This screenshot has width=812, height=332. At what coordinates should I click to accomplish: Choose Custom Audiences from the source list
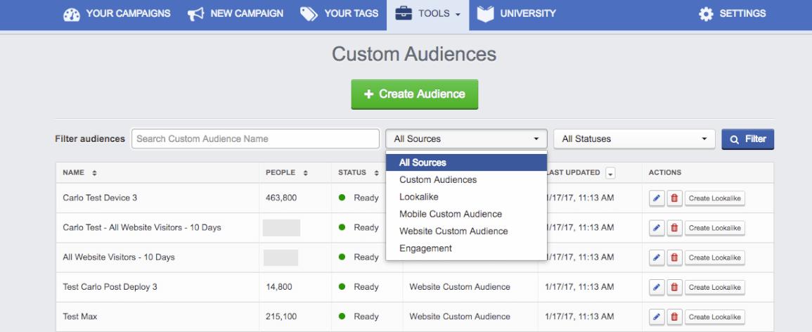click(466, 180)
